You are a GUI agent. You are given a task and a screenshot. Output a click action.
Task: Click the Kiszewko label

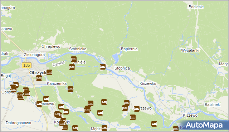coord(148,83)
